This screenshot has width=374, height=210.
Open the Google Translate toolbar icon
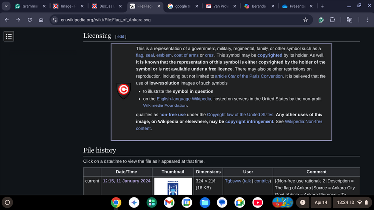click(349, 20)
